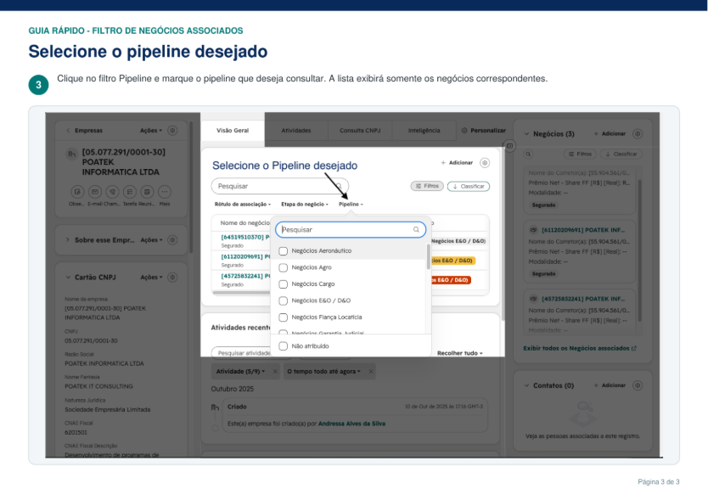Click the Mais ellipsis icon under company
Screen dimensions: 708x500
(165, 192)
